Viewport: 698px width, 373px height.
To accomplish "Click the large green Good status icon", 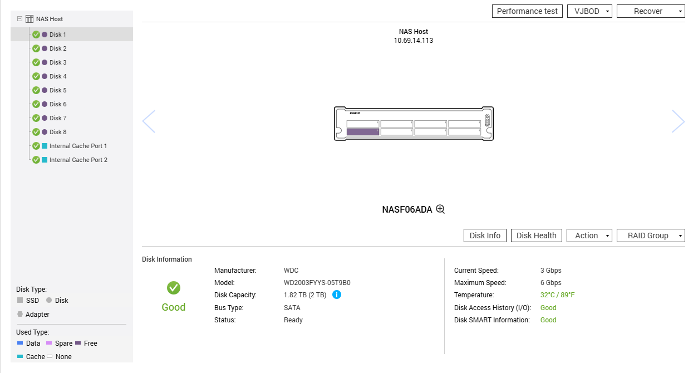I will pos(174,288).
